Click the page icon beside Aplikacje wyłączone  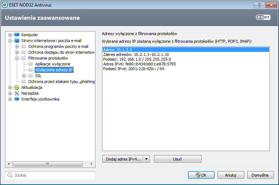click(x=31, y=64)
